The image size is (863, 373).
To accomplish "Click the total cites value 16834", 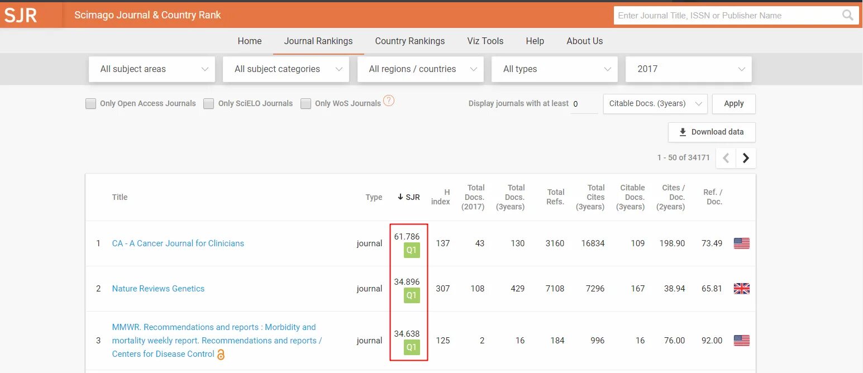I will pos(593,243).
